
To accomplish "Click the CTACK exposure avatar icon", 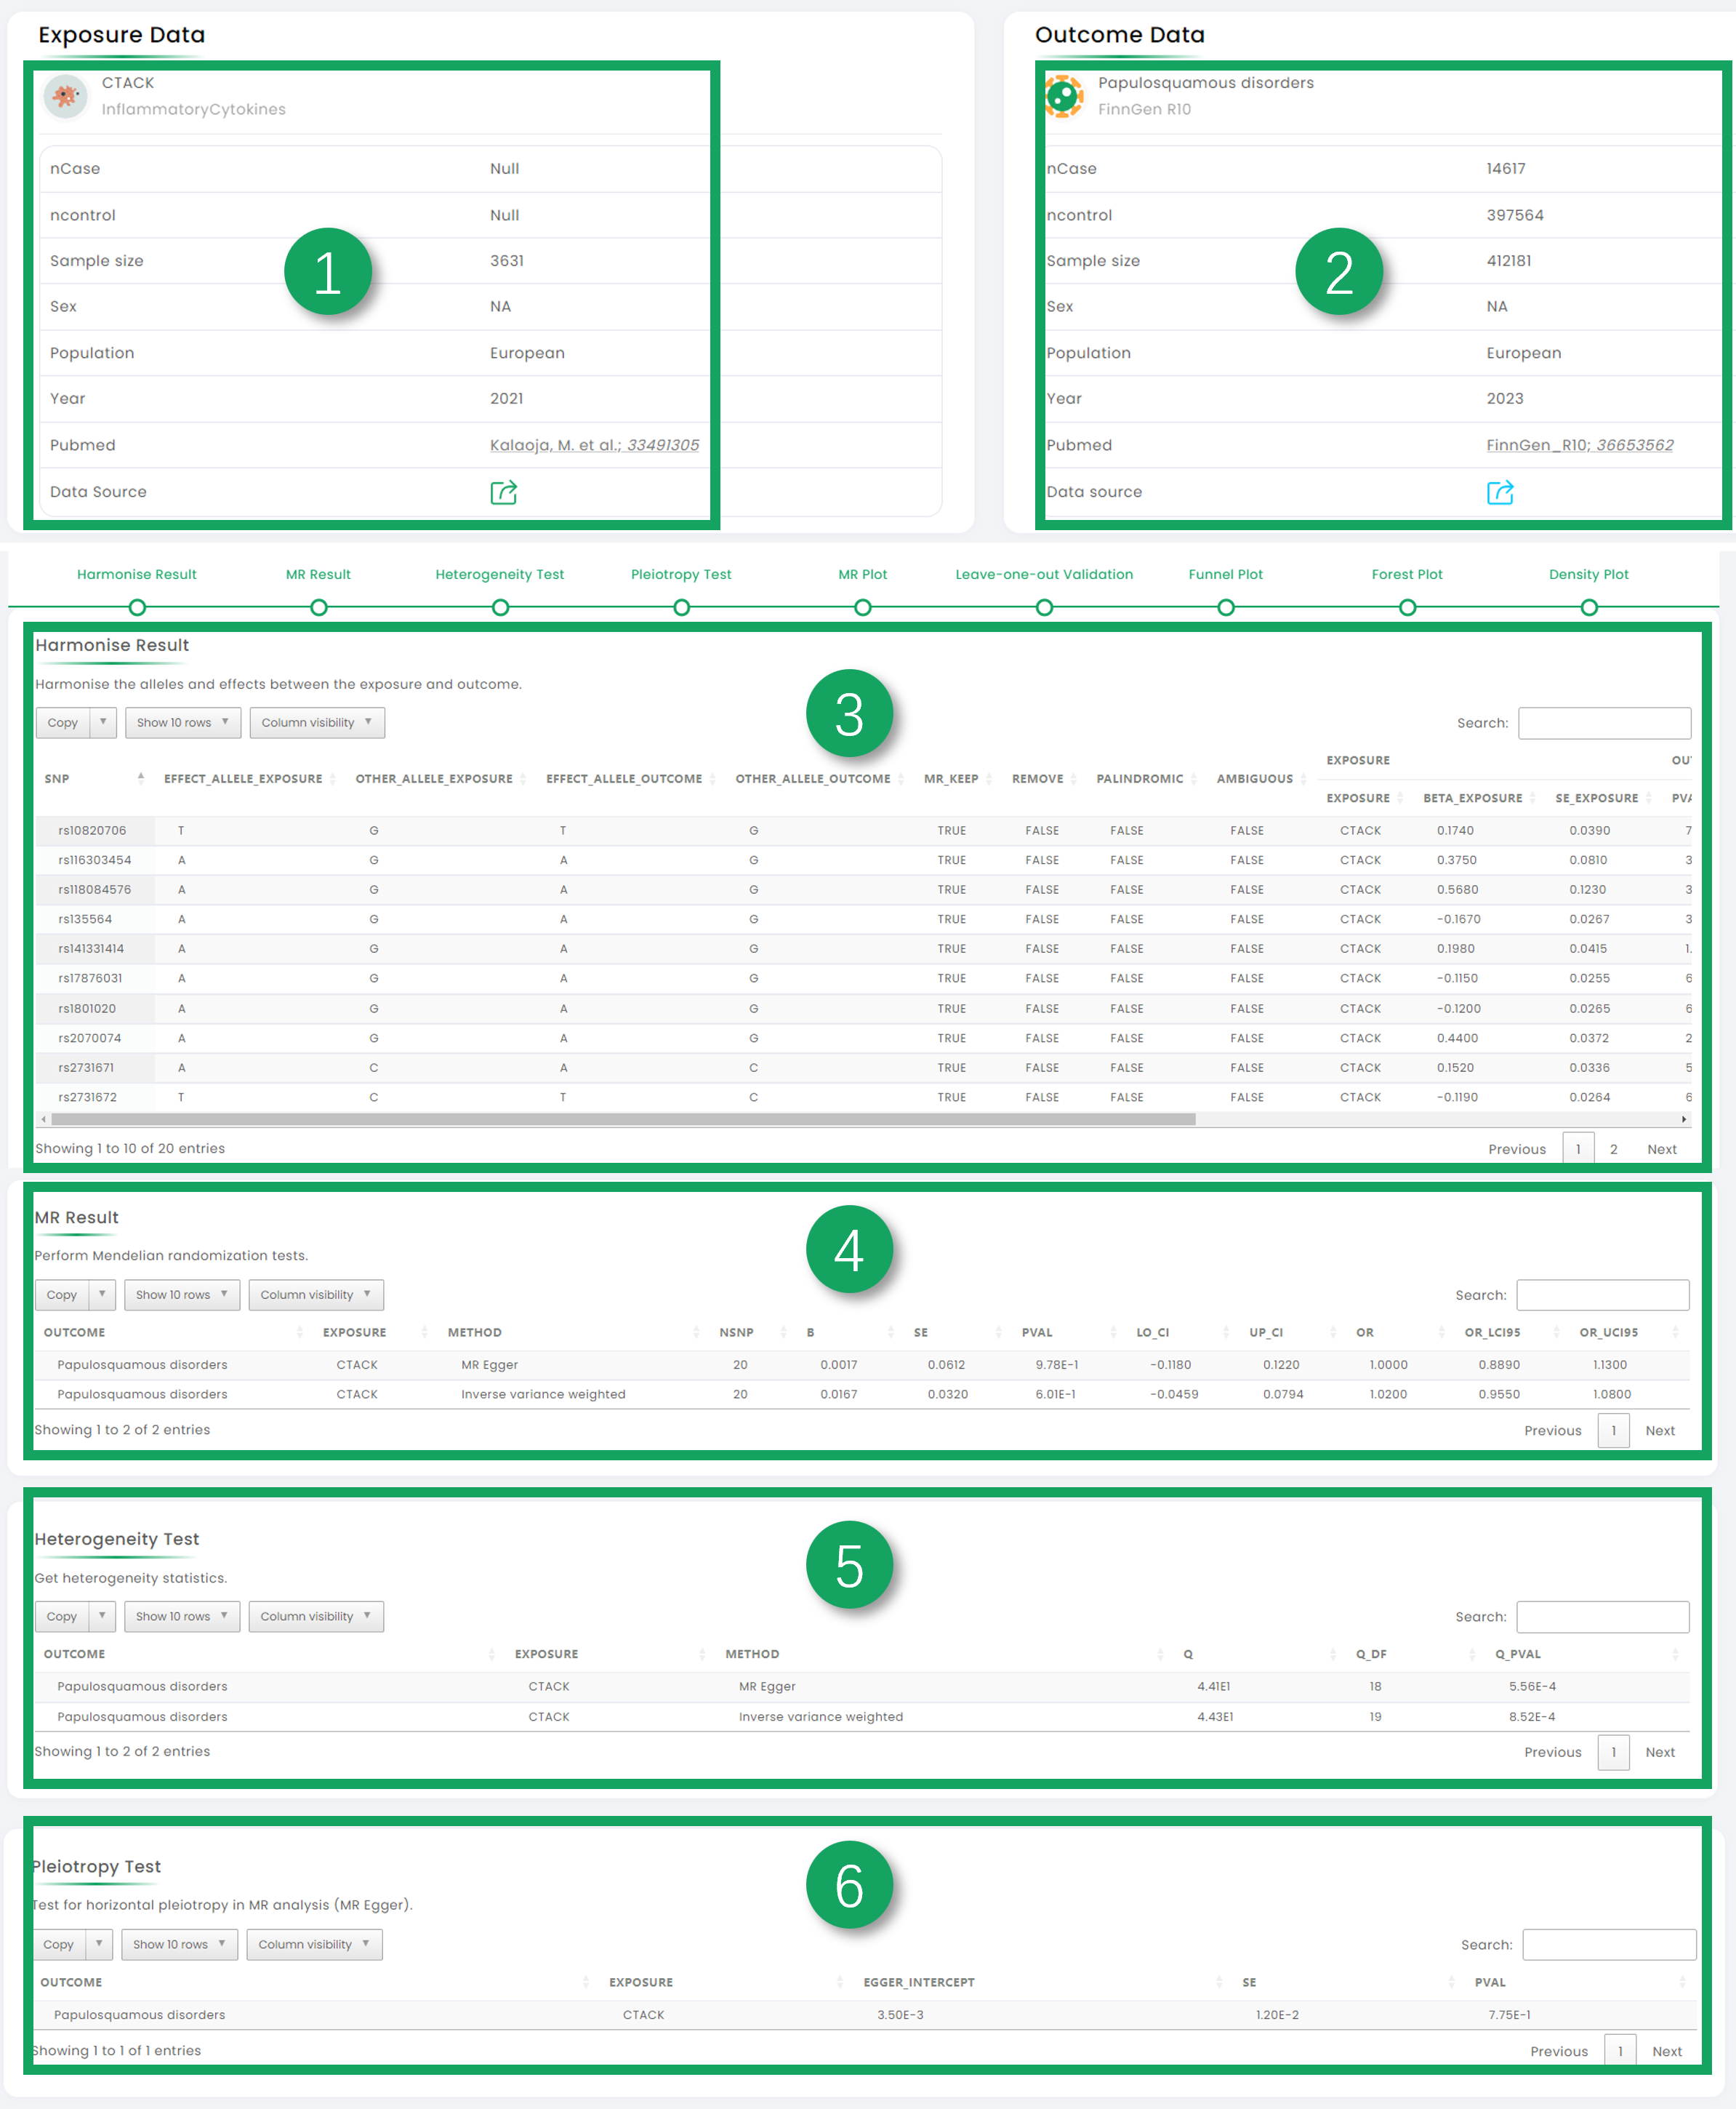I will click(x=66, y=96).
